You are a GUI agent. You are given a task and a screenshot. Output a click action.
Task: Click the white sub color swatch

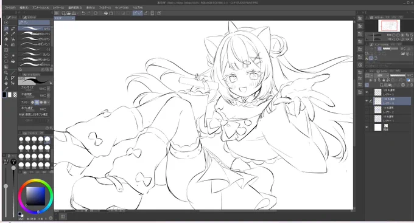(10, 95)
